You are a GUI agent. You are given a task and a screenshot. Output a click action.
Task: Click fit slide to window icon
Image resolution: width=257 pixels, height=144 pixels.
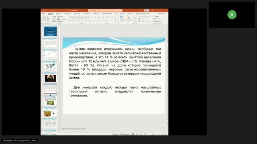click(x=166, y=134)
